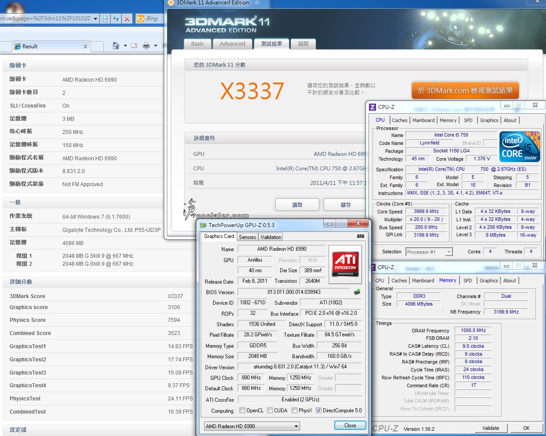Click the Combined Score value 3523

(x=174, y=333)
